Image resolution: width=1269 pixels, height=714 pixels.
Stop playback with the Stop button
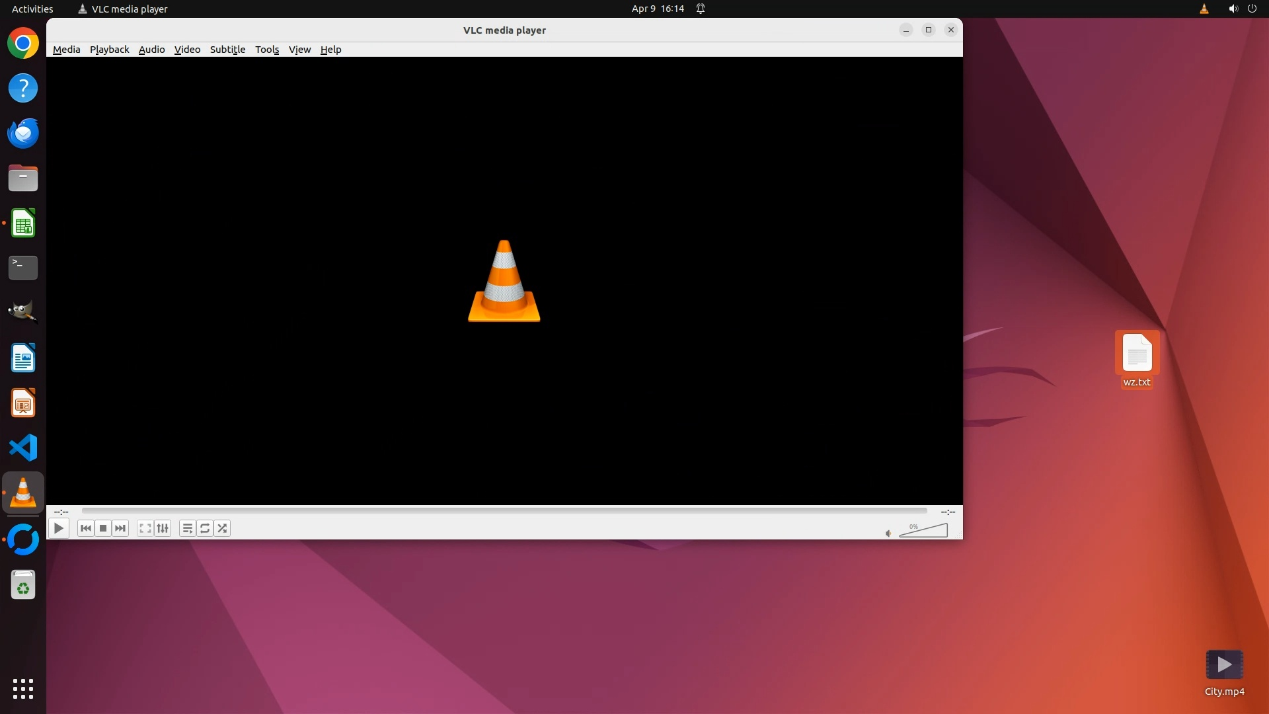[x=103, y=528]
